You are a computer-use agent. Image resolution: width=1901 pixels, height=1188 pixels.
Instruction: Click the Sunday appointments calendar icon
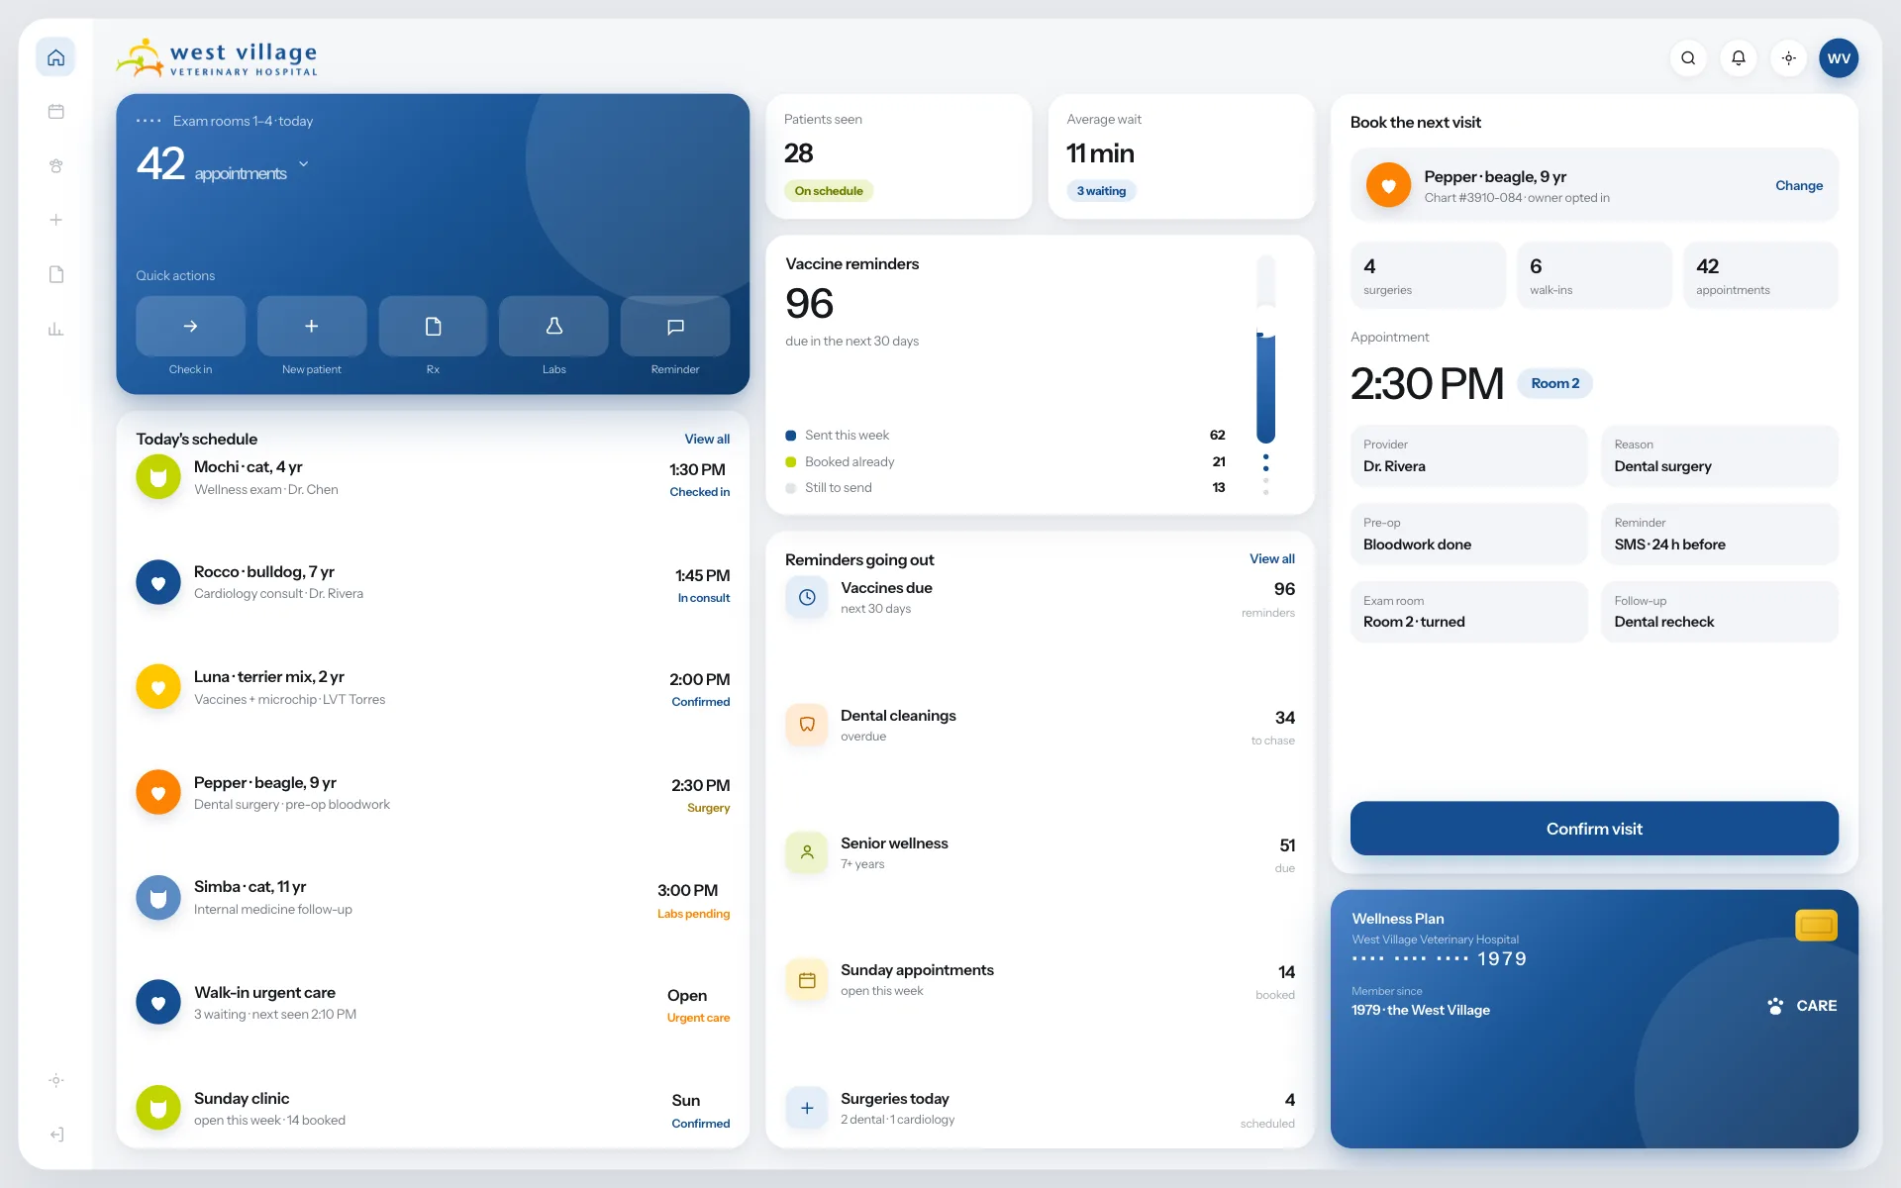tap(807, 980)
